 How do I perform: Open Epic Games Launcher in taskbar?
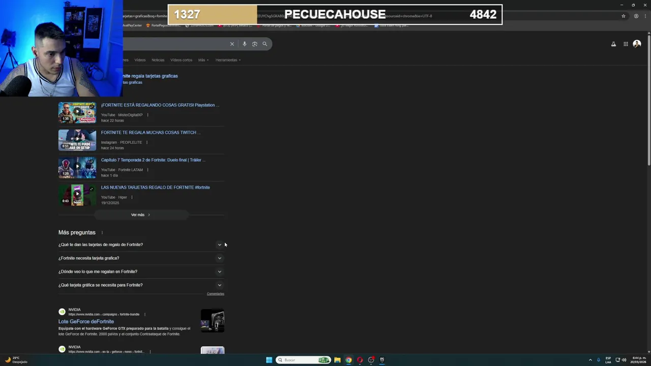382,360
